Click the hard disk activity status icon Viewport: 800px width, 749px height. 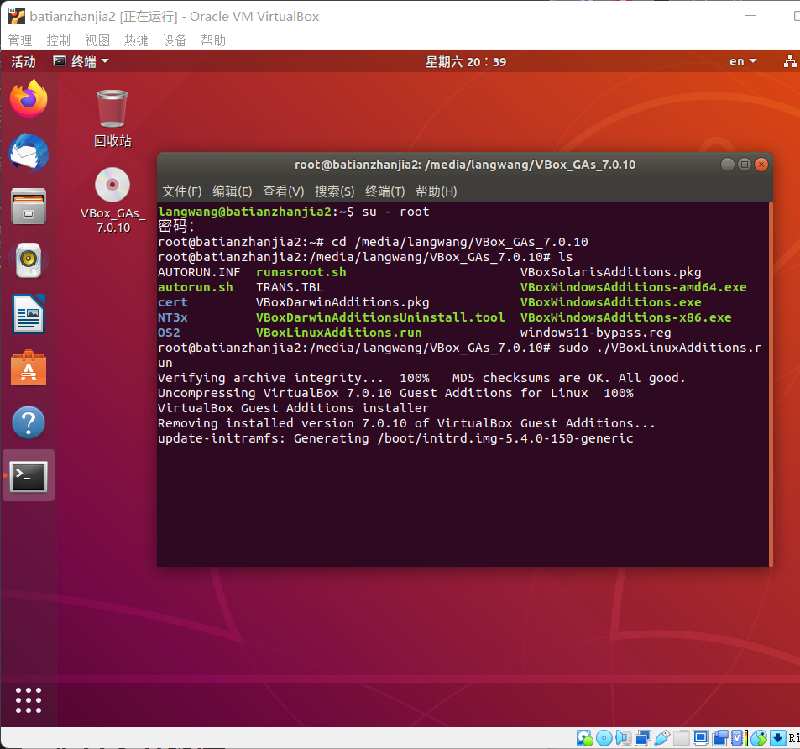pos(585,738)
